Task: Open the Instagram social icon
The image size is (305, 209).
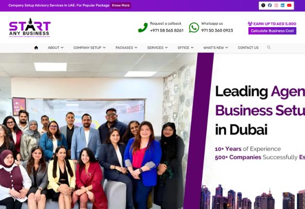Action: [276, 5]
